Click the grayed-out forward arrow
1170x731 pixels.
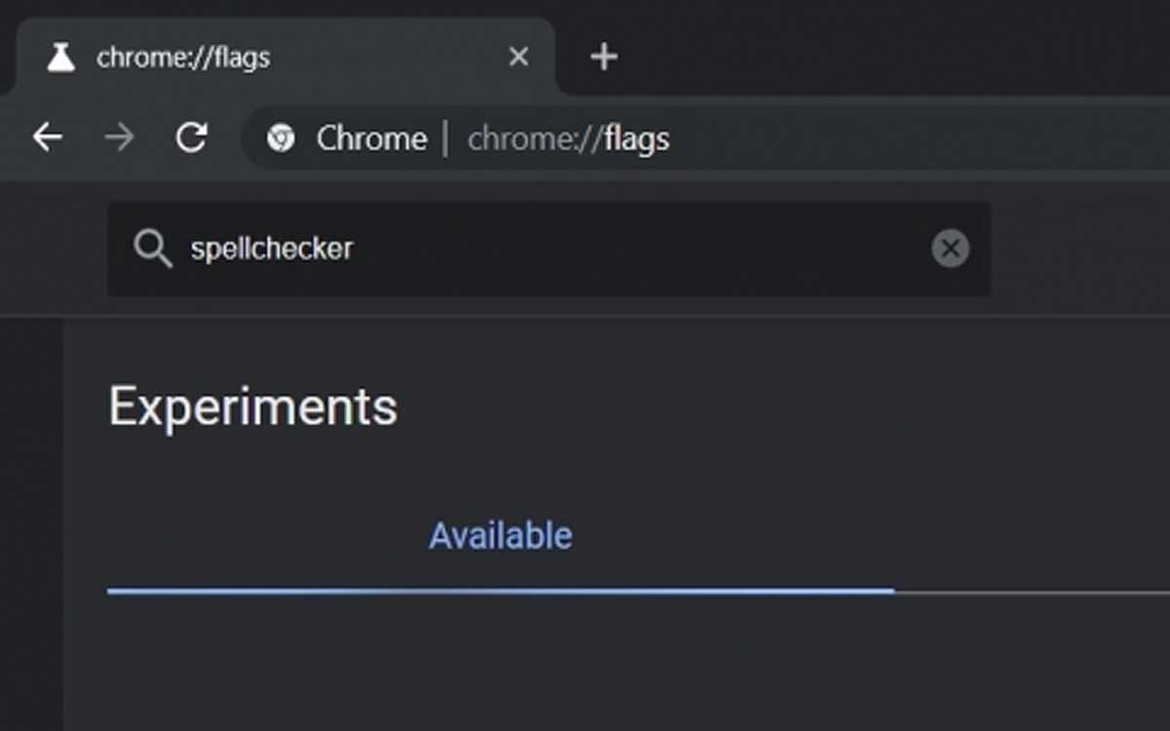pyautogui.click(x=119, y=138)
